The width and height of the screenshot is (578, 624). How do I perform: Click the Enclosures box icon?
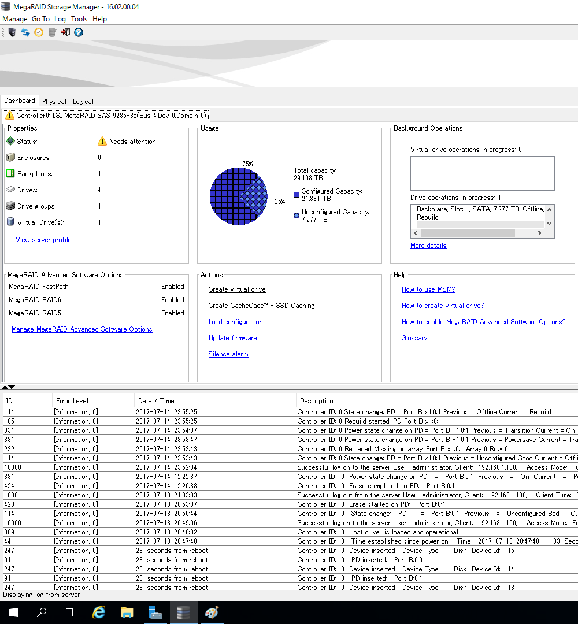pos(11,157)
